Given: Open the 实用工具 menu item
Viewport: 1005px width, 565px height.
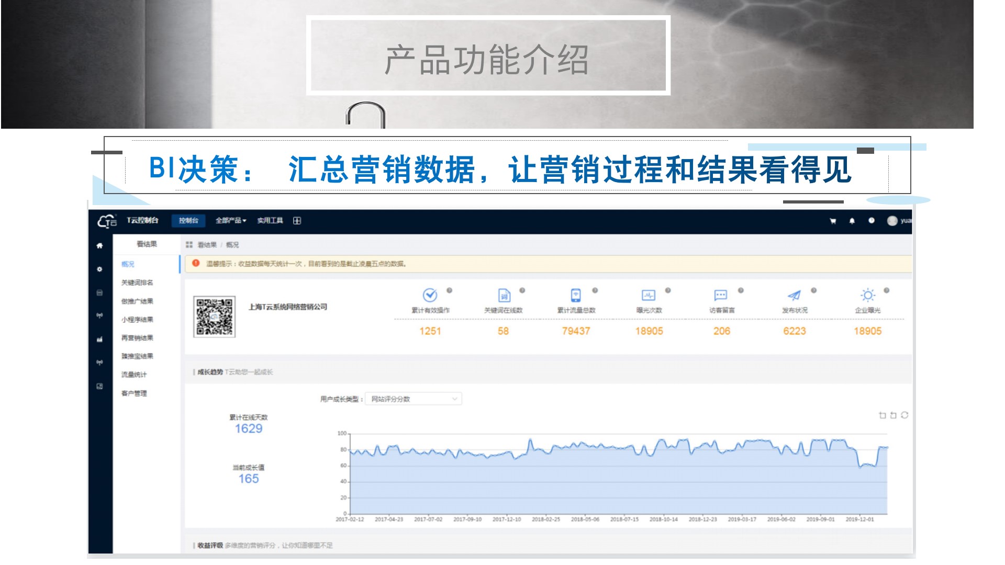Looking at the screenshot, I should (270, 221).
